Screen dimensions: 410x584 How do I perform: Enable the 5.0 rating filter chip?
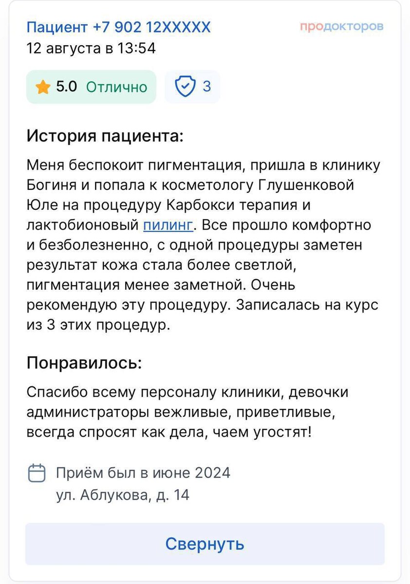91,87
